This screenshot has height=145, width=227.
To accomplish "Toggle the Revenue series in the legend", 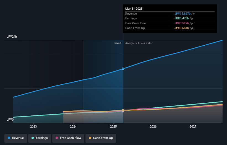I will [x=16, y=138].
